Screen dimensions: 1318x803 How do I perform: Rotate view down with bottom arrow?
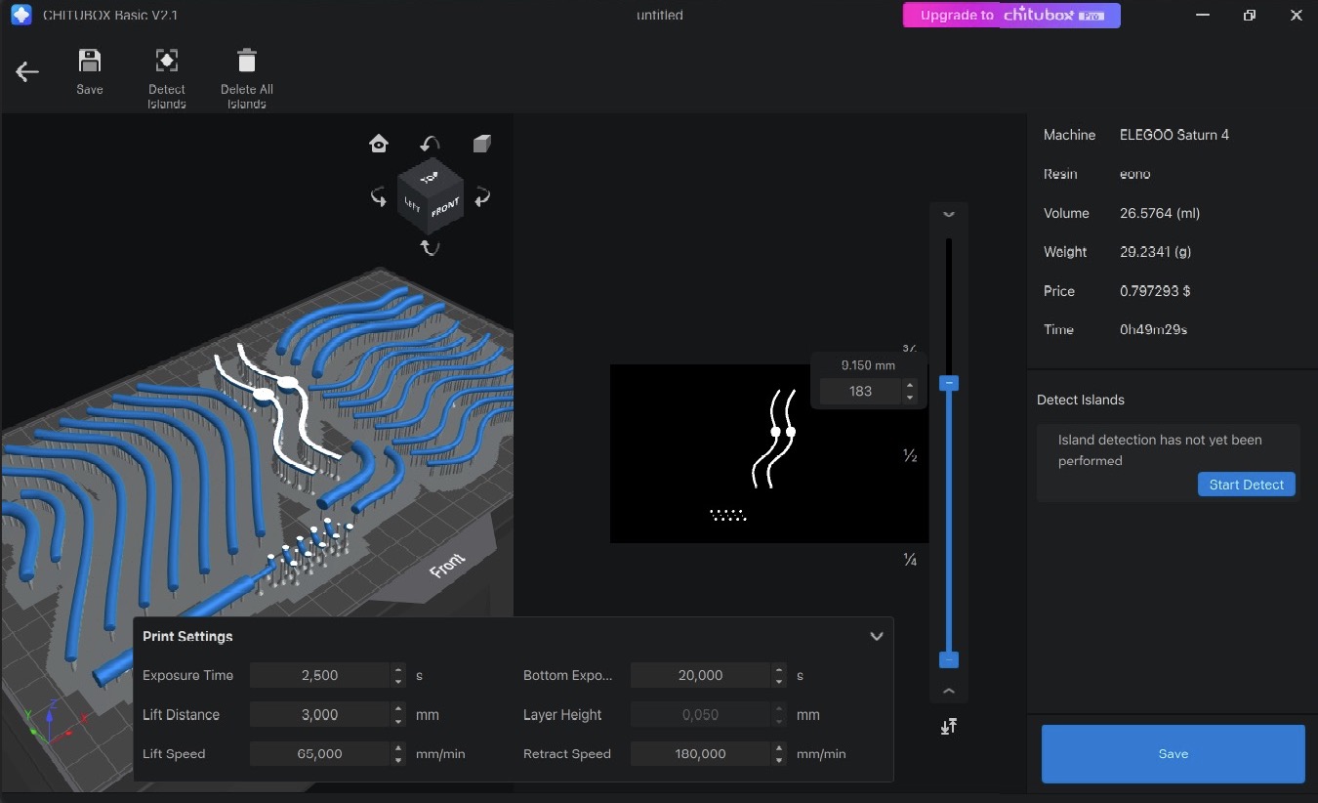tap(430, 247)
